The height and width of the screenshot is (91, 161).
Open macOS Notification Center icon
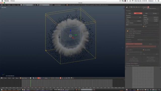point(159,1)
